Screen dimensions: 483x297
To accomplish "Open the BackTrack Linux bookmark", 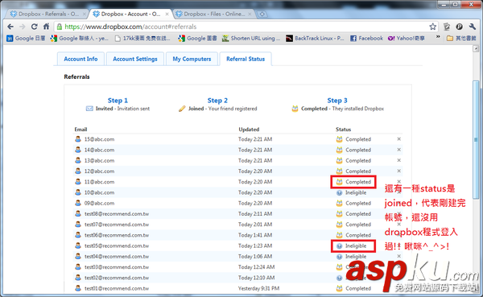I will tap(315, 38).
